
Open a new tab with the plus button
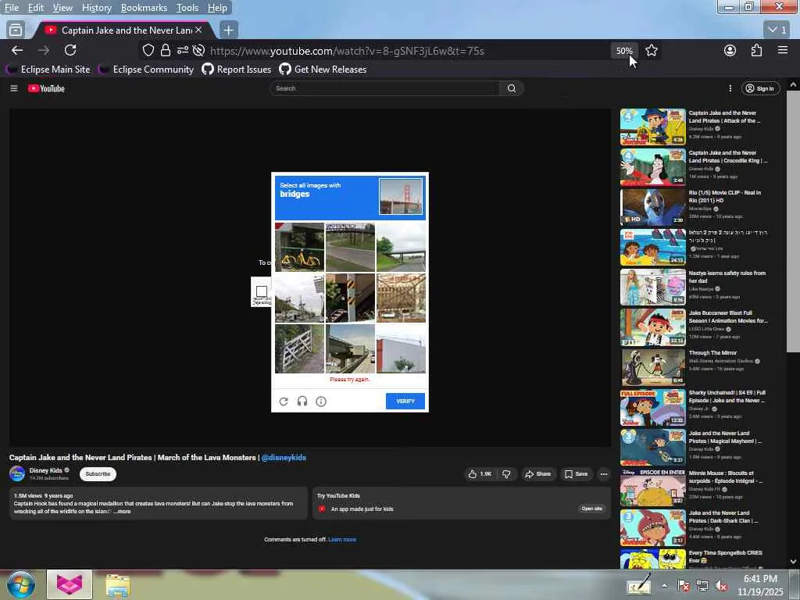coord(229,30)
